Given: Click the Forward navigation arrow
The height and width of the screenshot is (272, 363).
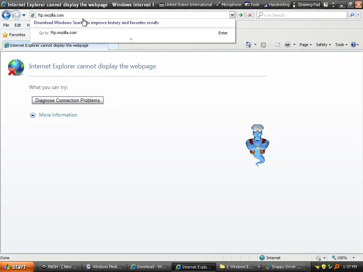Looking at the screenshot, I should point(16,15).
